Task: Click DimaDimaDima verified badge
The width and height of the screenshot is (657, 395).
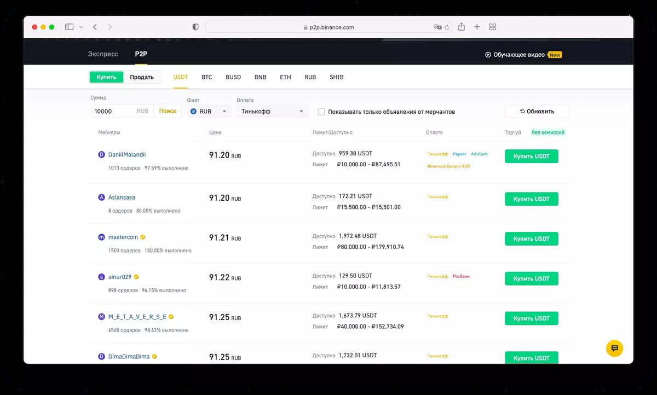Action: 155,357
